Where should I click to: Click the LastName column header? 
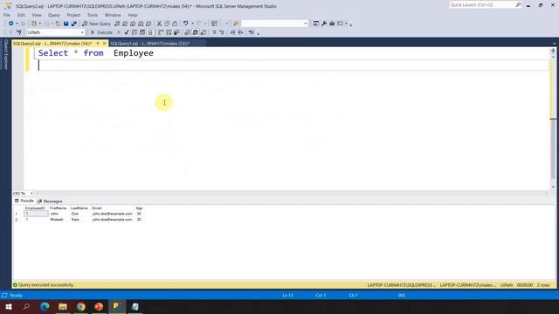click(79, 208)
